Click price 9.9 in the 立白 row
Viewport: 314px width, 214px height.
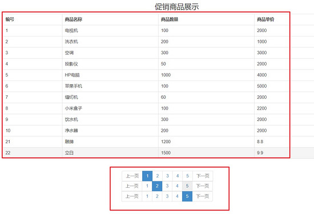[x=260, y=153]
